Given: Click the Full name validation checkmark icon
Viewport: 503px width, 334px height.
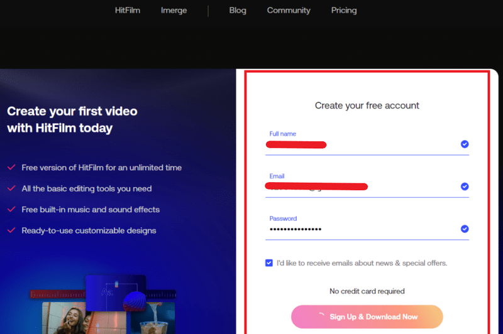Looking at the screenshot, I should [465, 144].
